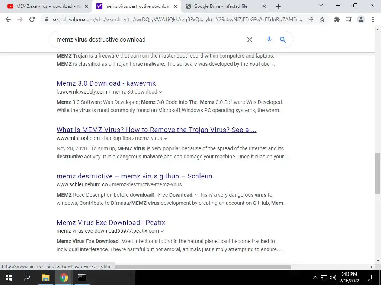The image size is (381, 285).
Task: View site security lock info
Action: [x=47, y=19]
